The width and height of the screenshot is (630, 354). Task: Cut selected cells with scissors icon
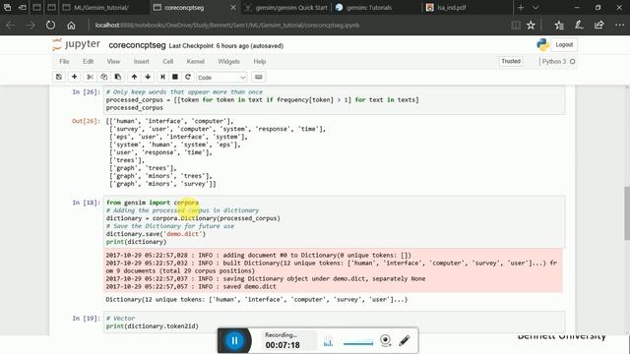pos(90,77)
